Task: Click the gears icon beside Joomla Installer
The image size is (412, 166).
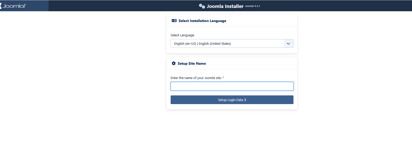Action: (x=202, y=6)
